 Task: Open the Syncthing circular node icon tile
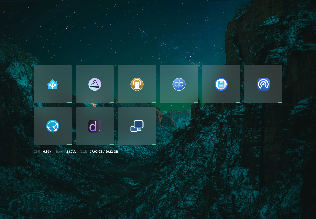(x=52, y=126)
